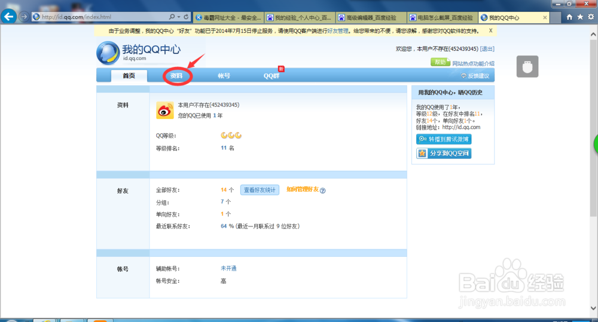The height and width of the screenshot is (322, 598).
Task: Click the 未开通 link for 辅助帐号
Action: 228,268
